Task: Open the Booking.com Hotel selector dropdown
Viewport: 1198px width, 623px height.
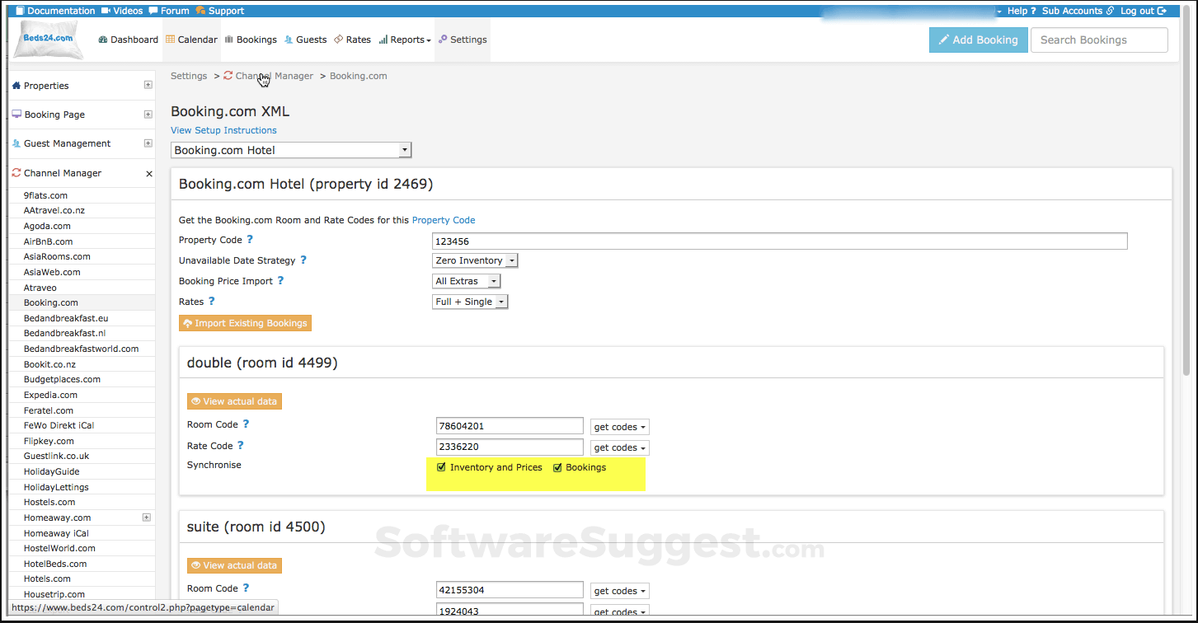Action: [291, 150]
